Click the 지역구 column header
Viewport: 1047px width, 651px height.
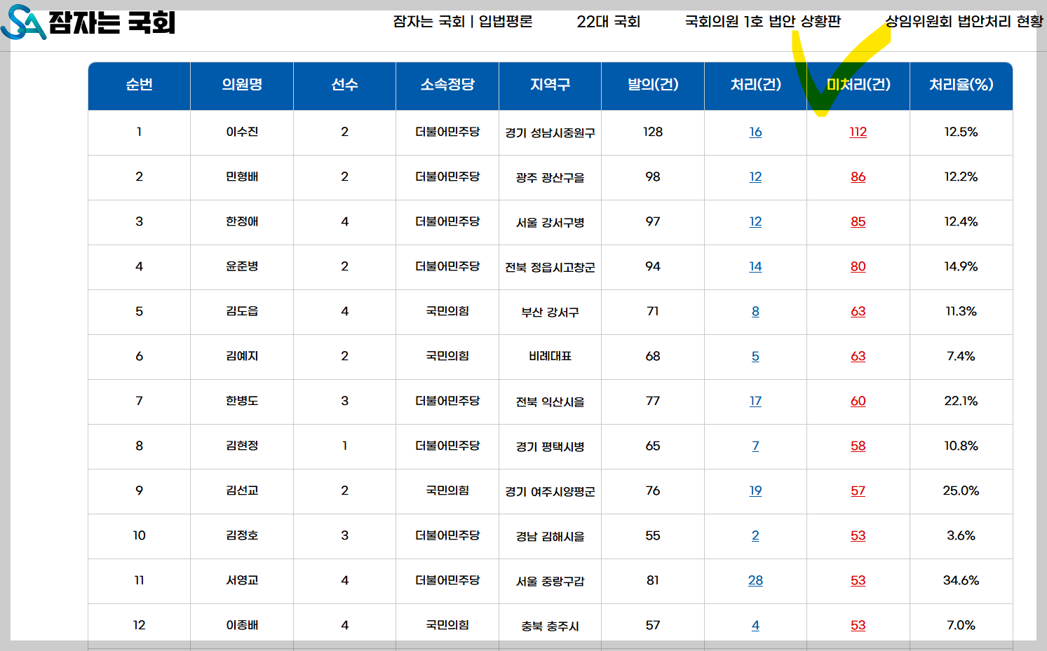(x=550, y=85)
